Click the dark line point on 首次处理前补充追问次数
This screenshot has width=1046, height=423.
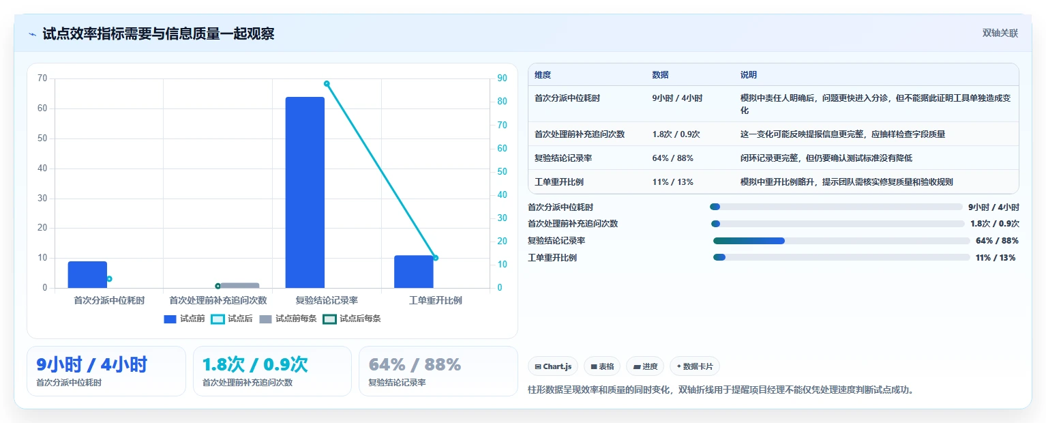(218, 286)
